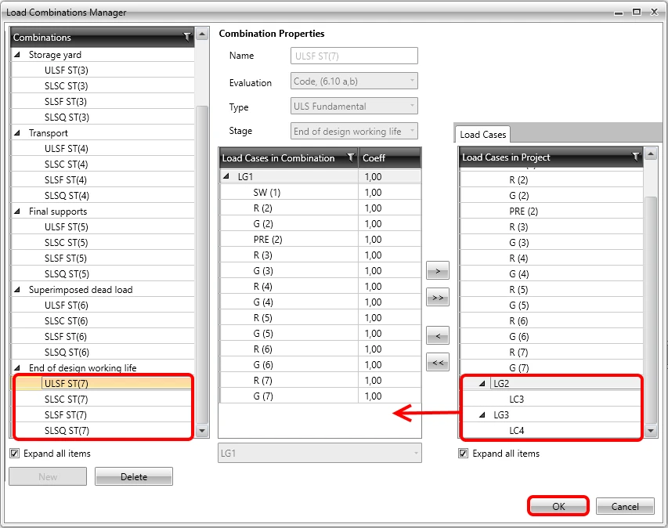Select the Load Cases tab

coord(482,134)
